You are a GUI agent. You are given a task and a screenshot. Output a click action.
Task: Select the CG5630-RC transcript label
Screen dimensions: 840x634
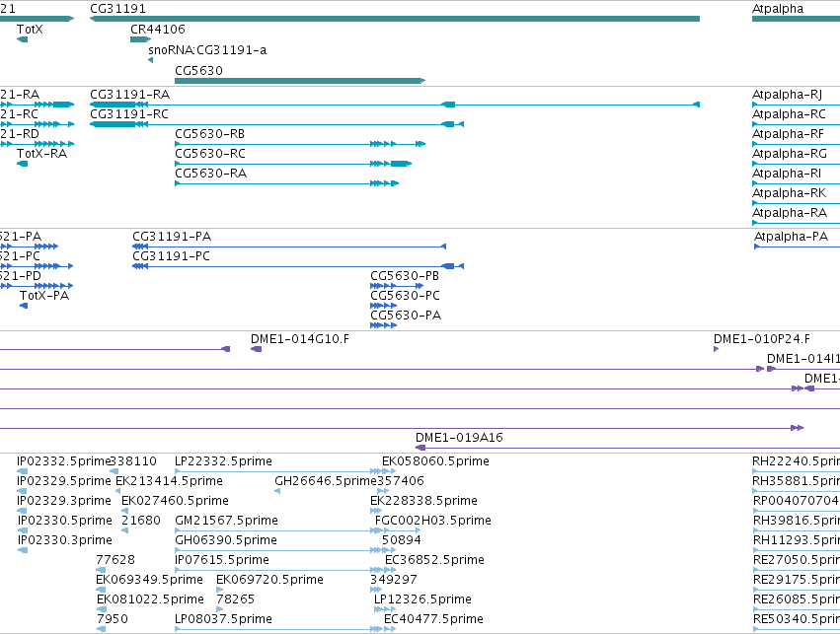(x=210, y=154)
